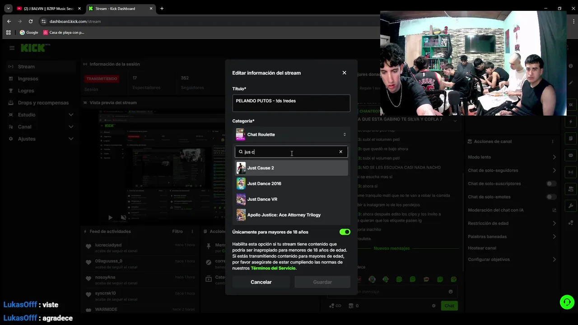Click the lightning bolt icon in right rail
The height and width of the screenshot is (325, 578).
click(x=571, y=121)
